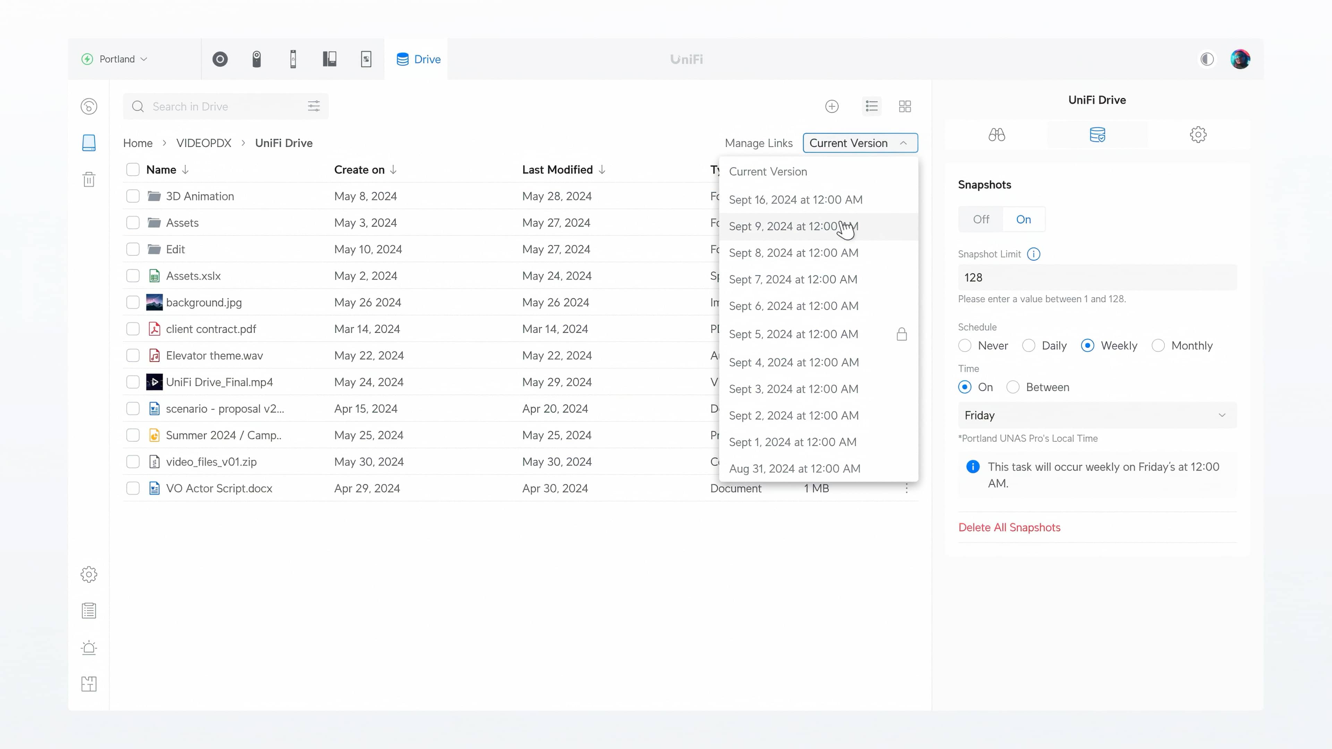Choose Between for the Time setting
This screenshot has width=1332, height=749.
(1013, 387)
